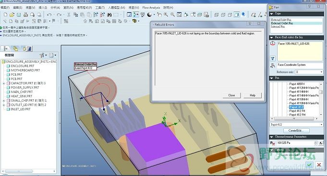
Task: Select INLET_LID.PRT in model tree
Action: pos(21,109)
